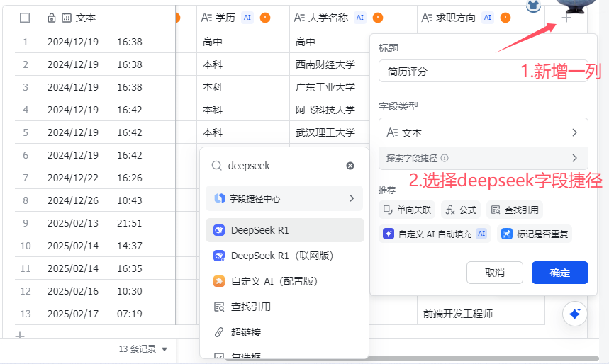Click date cell 2025/02/16 10:30
The height and width of the screenshot is (364, 609).
click(x=95, y=291)
